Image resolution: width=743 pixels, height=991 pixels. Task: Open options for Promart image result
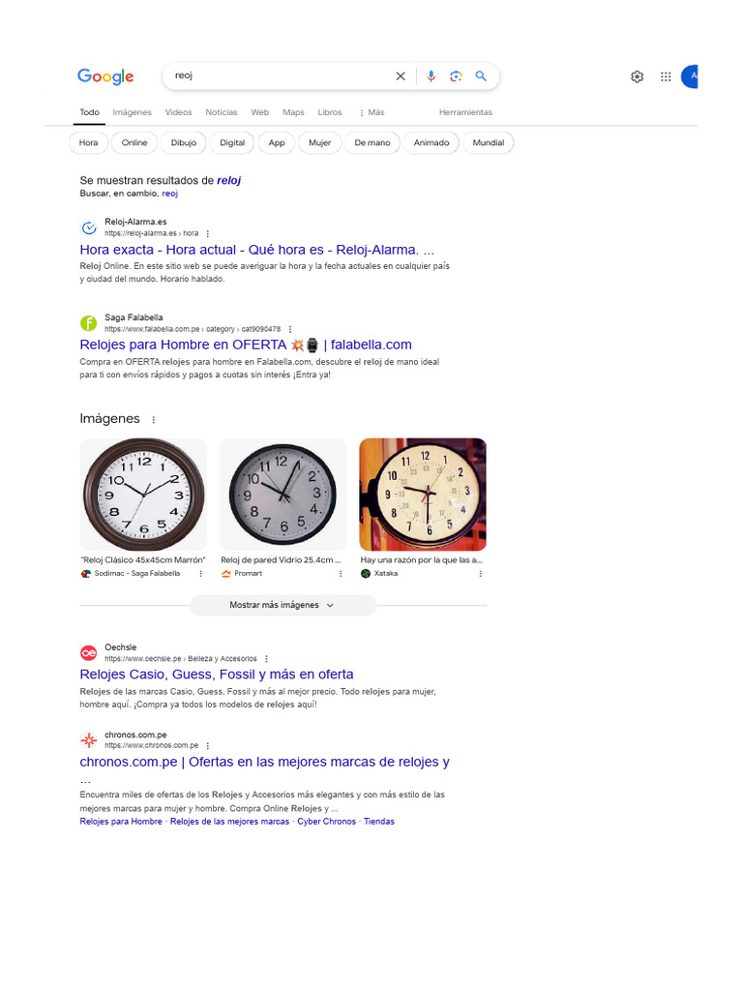point(341,574)
